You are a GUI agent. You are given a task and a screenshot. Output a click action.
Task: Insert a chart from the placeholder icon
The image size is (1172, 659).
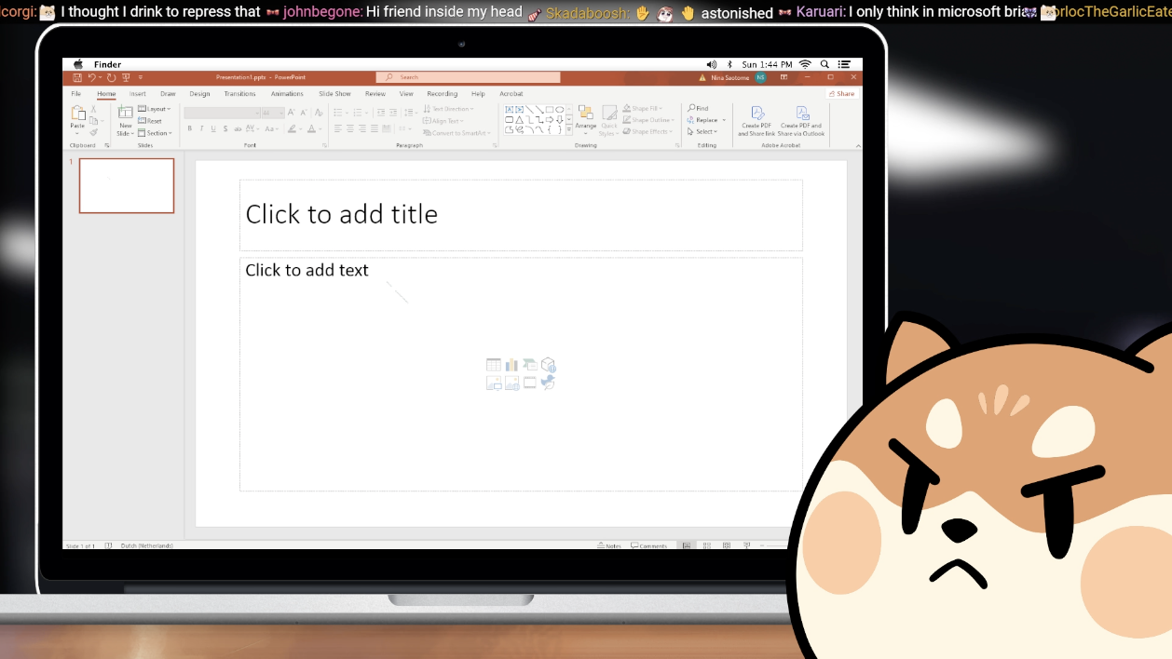pyautogui.click(x=511, y=366)
